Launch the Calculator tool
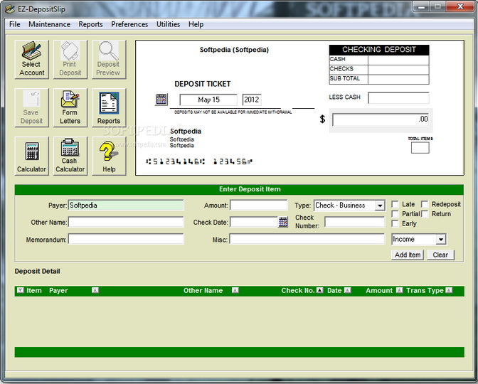This screenshot has height=384, width=478. (x=32, y=156)
